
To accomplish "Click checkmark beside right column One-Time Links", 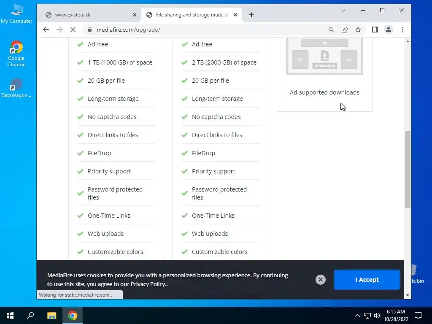I will click(184, 216).
